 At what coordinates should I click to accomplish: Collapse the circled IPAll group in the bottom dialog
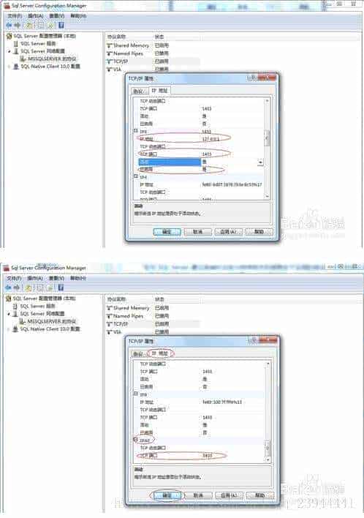135,440
